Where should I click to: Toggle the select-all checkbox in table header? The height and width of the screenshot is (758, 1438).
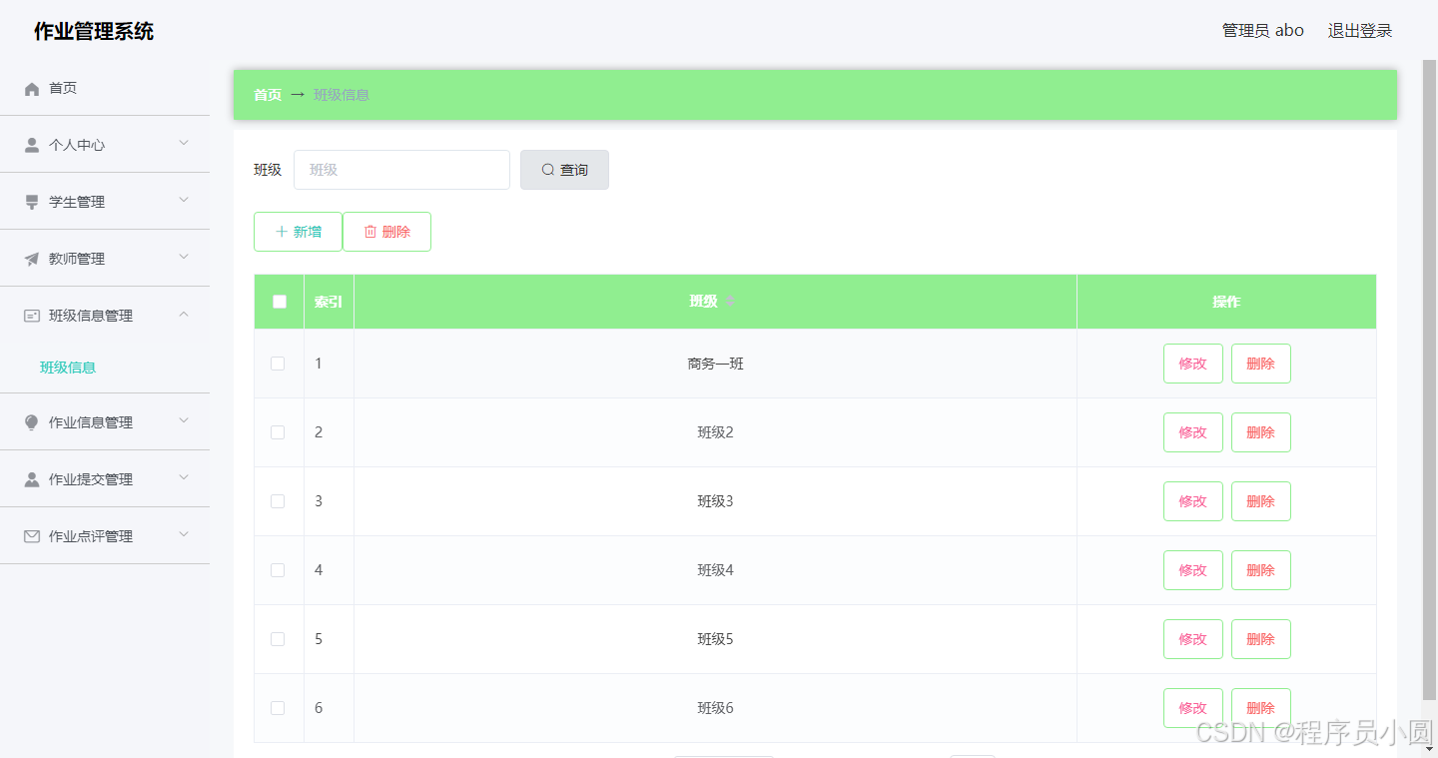280,302
